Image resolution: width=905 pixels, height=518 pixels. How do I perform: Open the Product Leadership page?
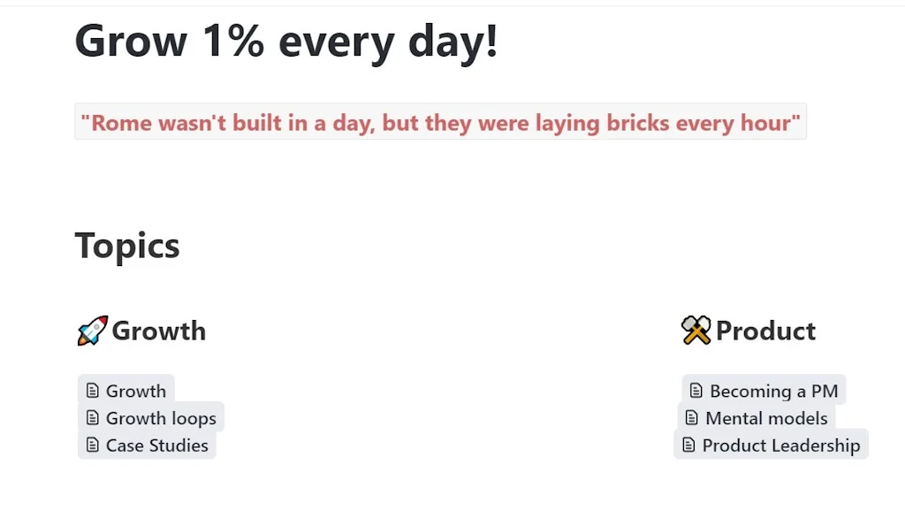[781, 446]
